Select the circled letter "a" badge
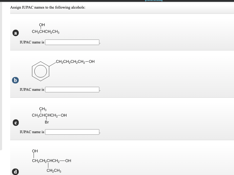 tap(16, 33)
